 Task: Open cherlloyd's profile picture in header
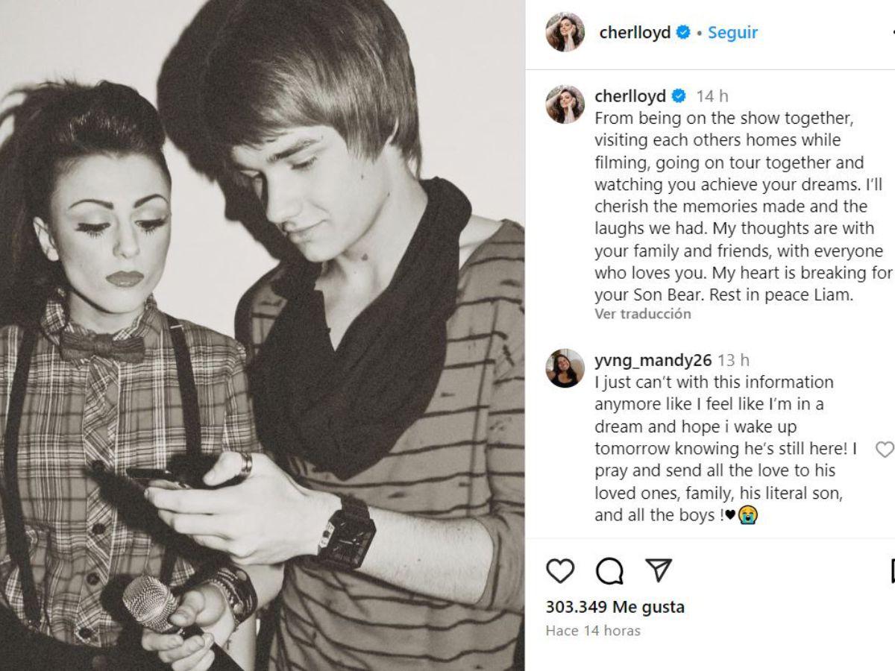565,32
